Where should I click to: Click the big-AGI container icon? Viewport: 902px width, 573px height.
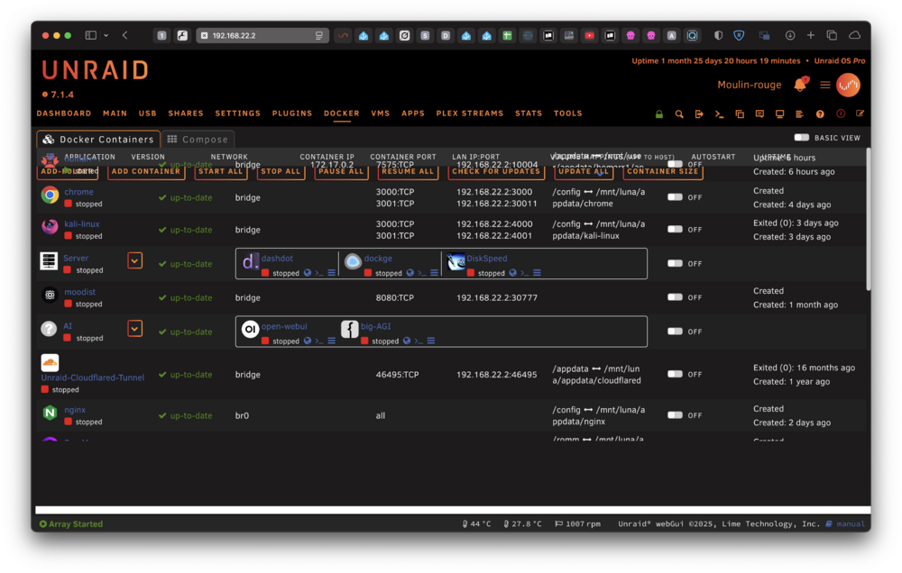[350, 330]
